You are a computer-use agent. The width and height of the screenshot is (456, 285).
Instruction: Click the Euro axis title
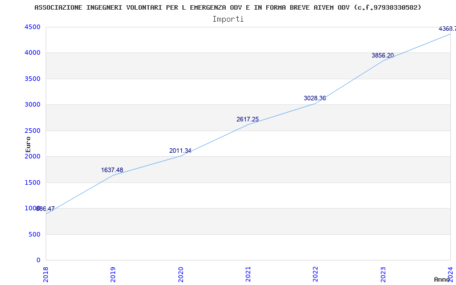pos(28,144)
